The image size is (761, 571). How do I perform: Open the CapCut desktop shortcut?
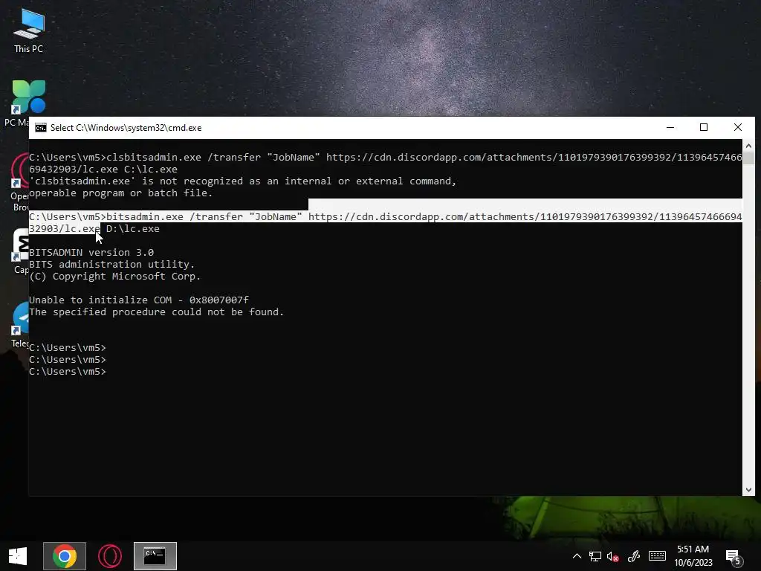[20, 251]
